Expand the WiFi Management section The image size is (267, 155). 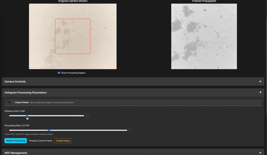16,153
